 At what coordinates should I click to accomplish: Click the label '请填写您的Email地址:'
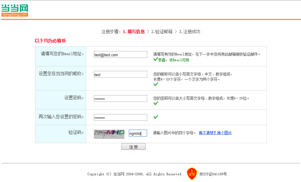pos(63,54)
